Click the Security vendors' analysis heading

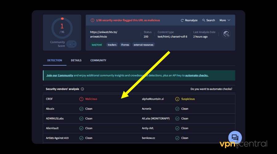pyautogui.click(x=62, y=89)
